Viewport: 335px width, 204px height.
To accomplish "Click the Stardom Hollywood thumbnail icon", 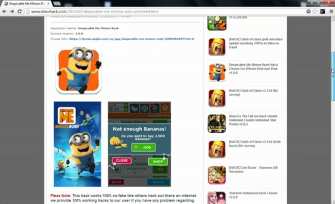I will (x=217, y=198).
